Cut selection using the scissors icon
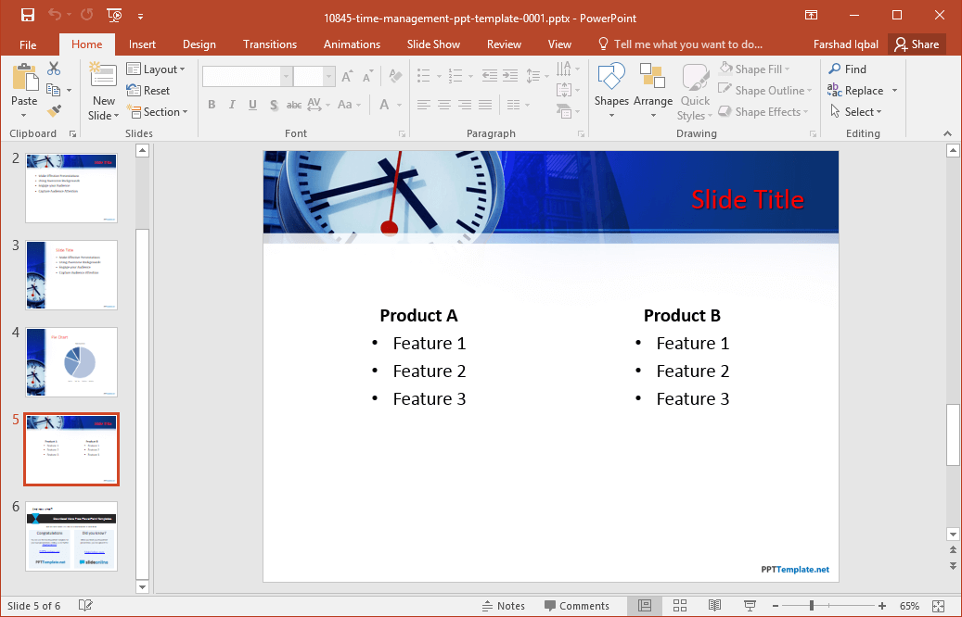Screen dimensions: 962x617 point(53,69)
